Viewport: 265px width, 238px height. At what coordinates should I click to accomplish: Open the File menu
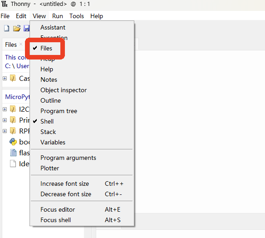(5, 16)
